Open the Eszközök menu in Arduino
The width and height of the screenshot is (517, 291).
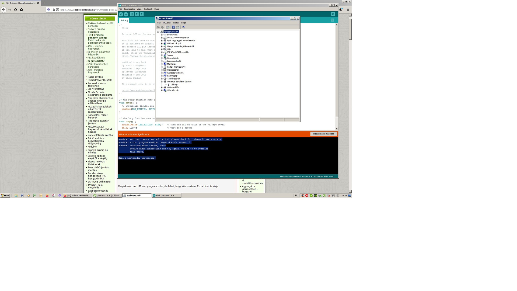tap(148, 9)
